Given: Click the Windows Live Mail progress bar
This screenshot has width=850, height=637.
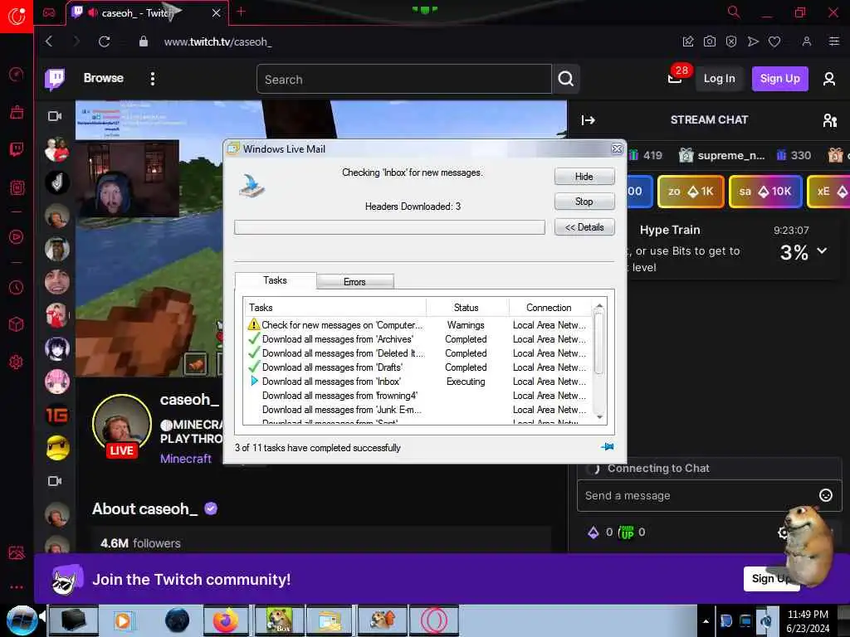Looking at the screenshot, I should [389, 227].
